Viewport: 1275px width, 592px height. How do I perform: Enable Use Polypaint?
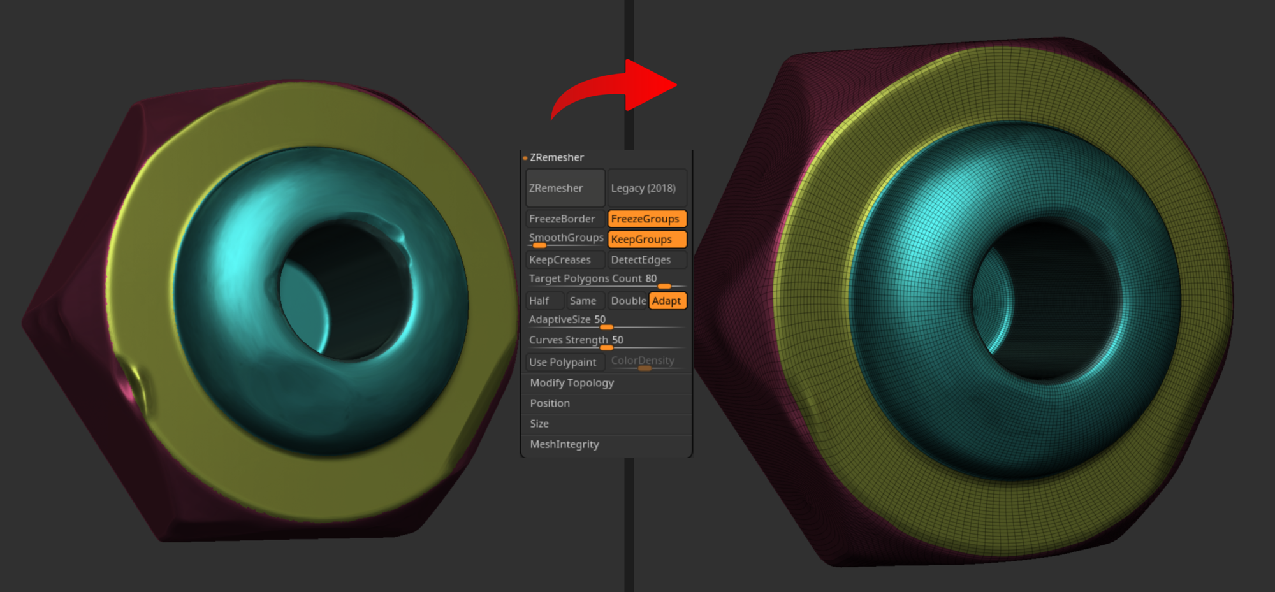pos(565,362)
